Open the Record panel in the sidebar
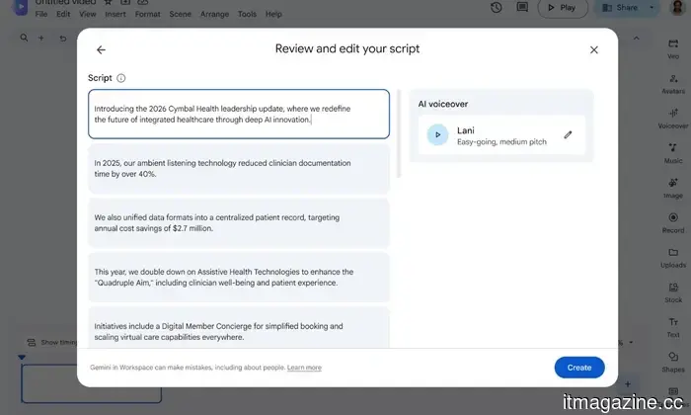Viewport: 691px width, 415px height. [673, 222]
